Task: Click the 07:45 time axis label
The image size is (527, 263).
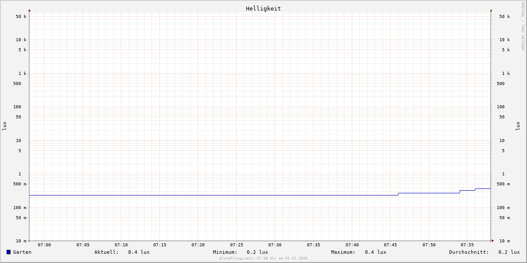Action: tap(390, 245)
